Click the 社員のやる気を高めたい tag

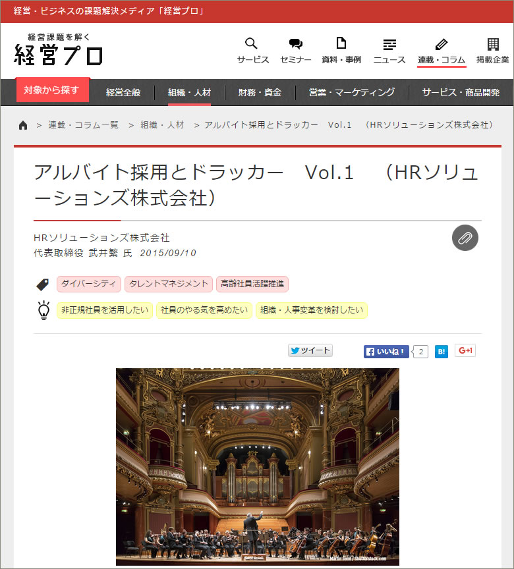tap(204, 310)
